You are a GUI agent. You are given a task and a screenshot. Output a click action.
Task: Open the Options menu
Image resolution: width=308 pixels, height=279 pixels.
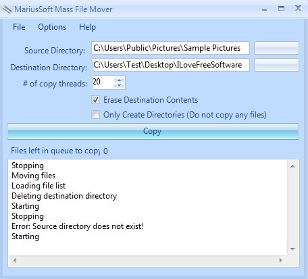[52, 27]
